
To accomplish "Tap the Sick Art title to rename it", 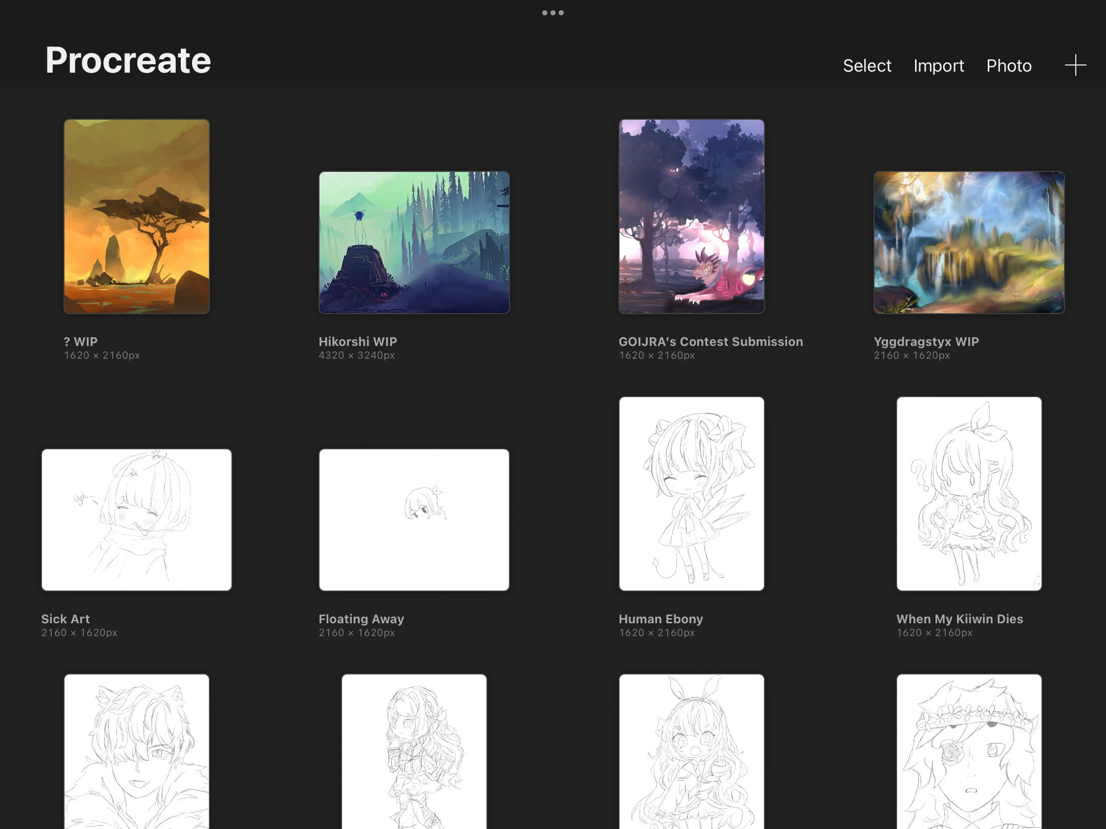I will 65,619.
